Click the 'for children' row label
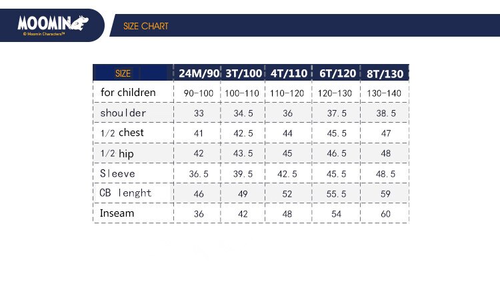Screen dimensions: 500x284 (128, 93)
